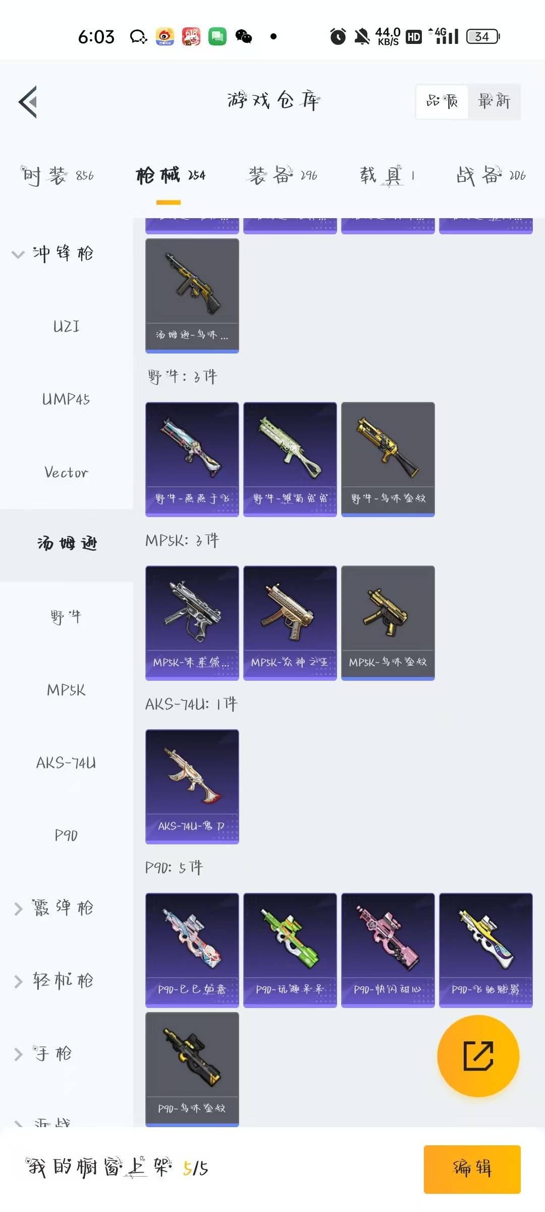Switch sorting to 最新

(494, 102)
